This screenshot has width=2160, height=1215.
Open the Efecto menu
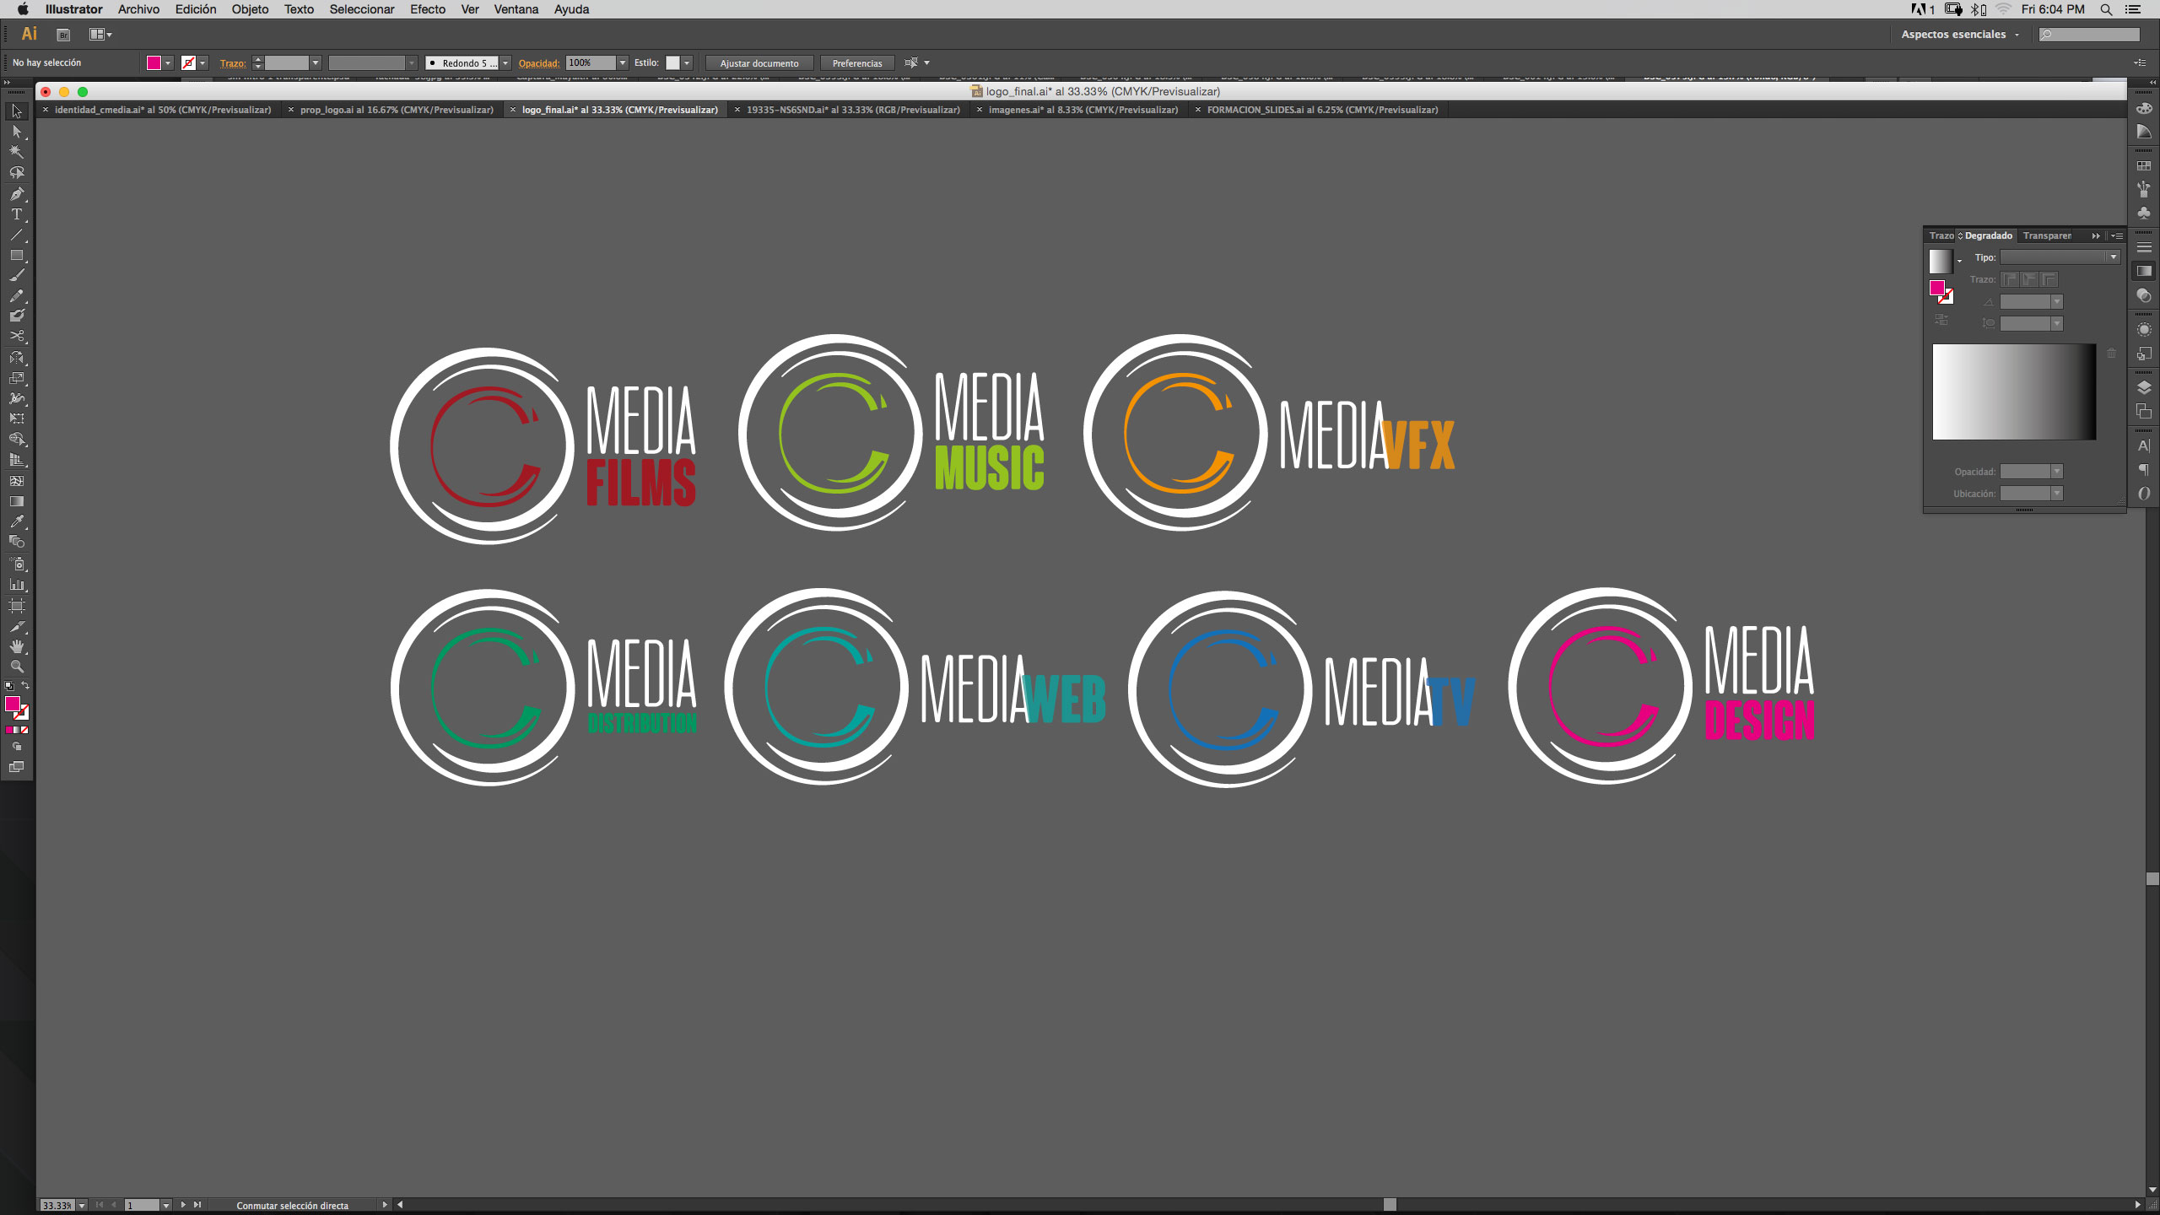click(427, 9)
